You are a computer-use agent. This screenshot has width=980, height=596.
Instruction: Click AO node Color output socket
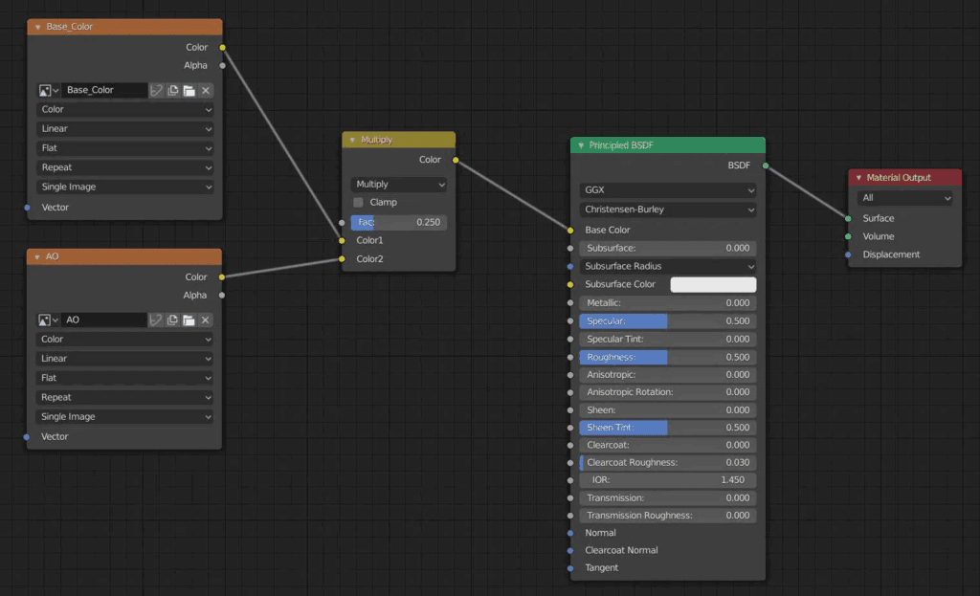point(222,276)
